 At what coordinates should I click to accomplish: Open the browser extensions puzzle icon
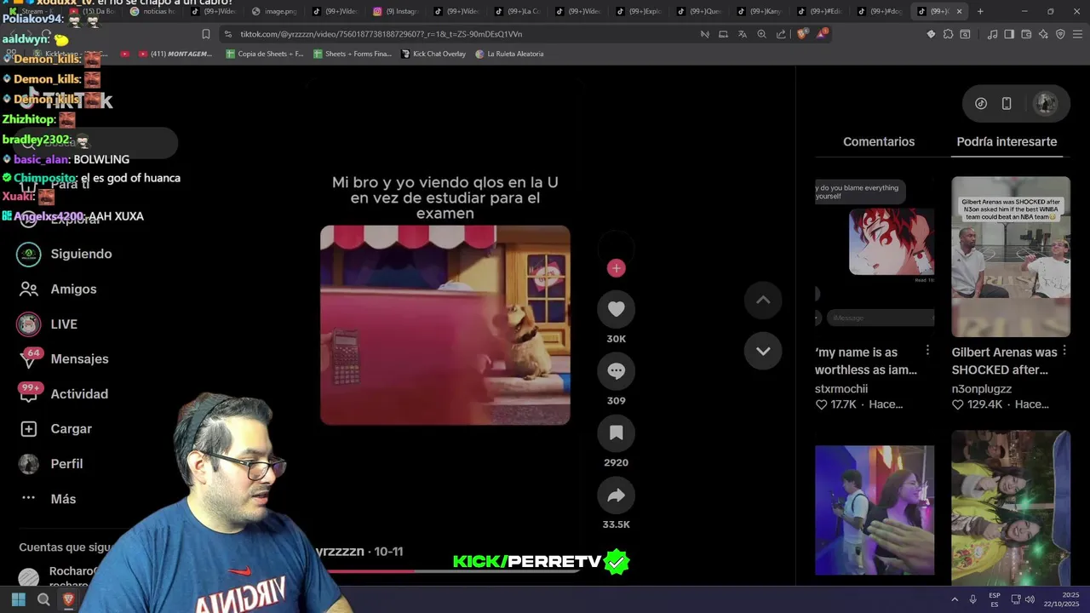pyautogui.click(x=948, y=34)
